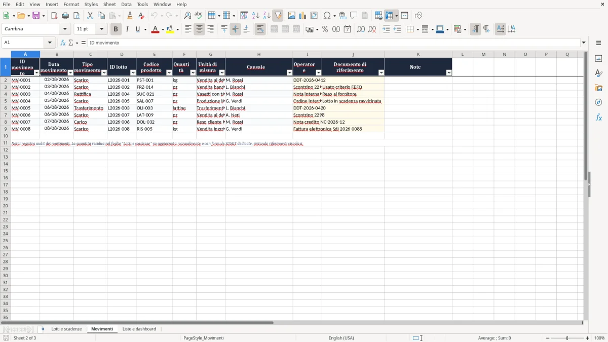Increase indent using the toolbar icon
Screen dimensions: 608x342
pyautogui.click(x=386, y=29)
